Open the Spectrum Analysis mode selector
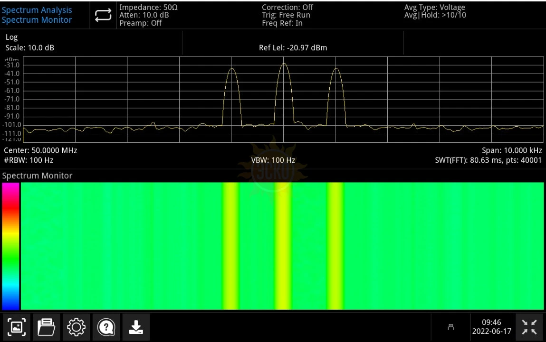Viewport: 546px width, 342px height. [37, 15]
